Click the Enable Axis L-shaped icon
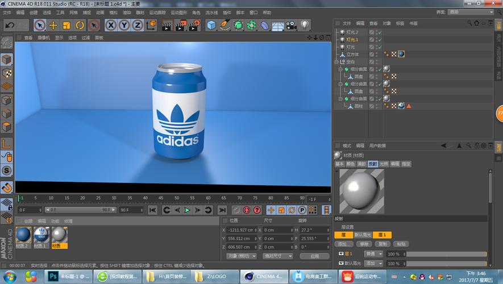The height and width of the screenshot is (284, 503). point(6,143)
